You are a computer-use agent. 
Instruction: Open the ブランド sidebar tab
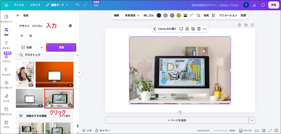[x=6, y=58]
